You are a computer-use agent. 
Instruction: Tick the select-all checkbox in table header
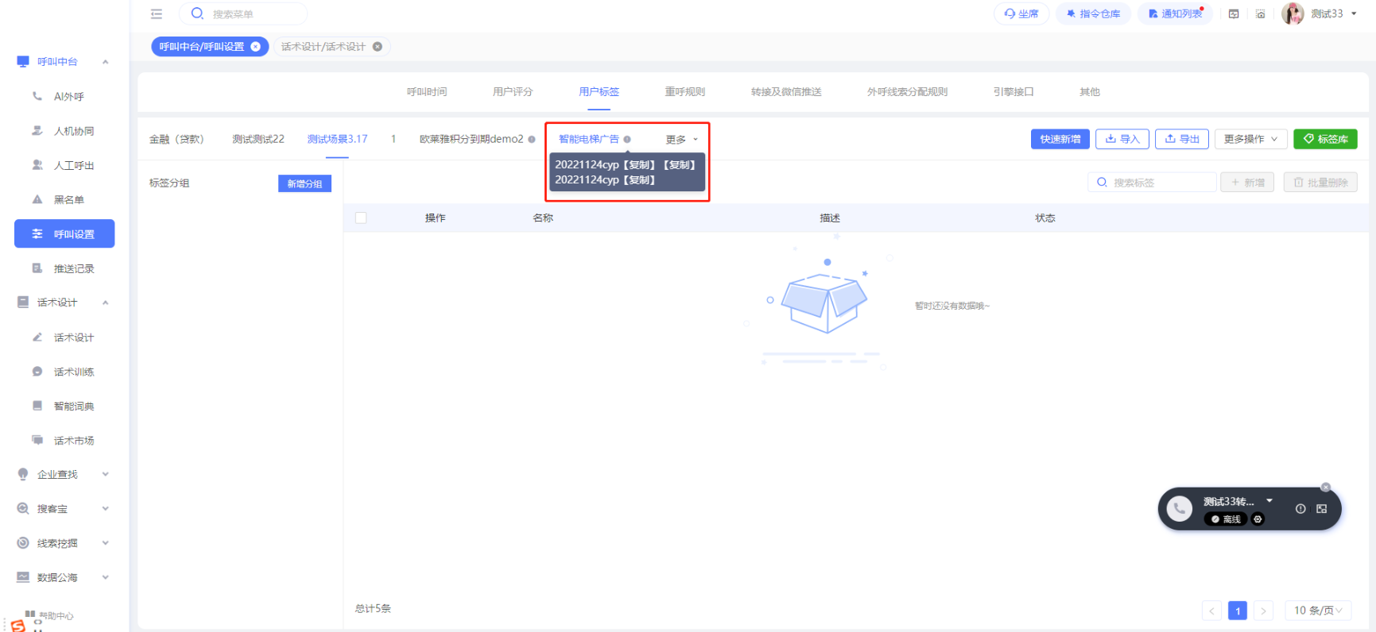(x=361, y=218)
